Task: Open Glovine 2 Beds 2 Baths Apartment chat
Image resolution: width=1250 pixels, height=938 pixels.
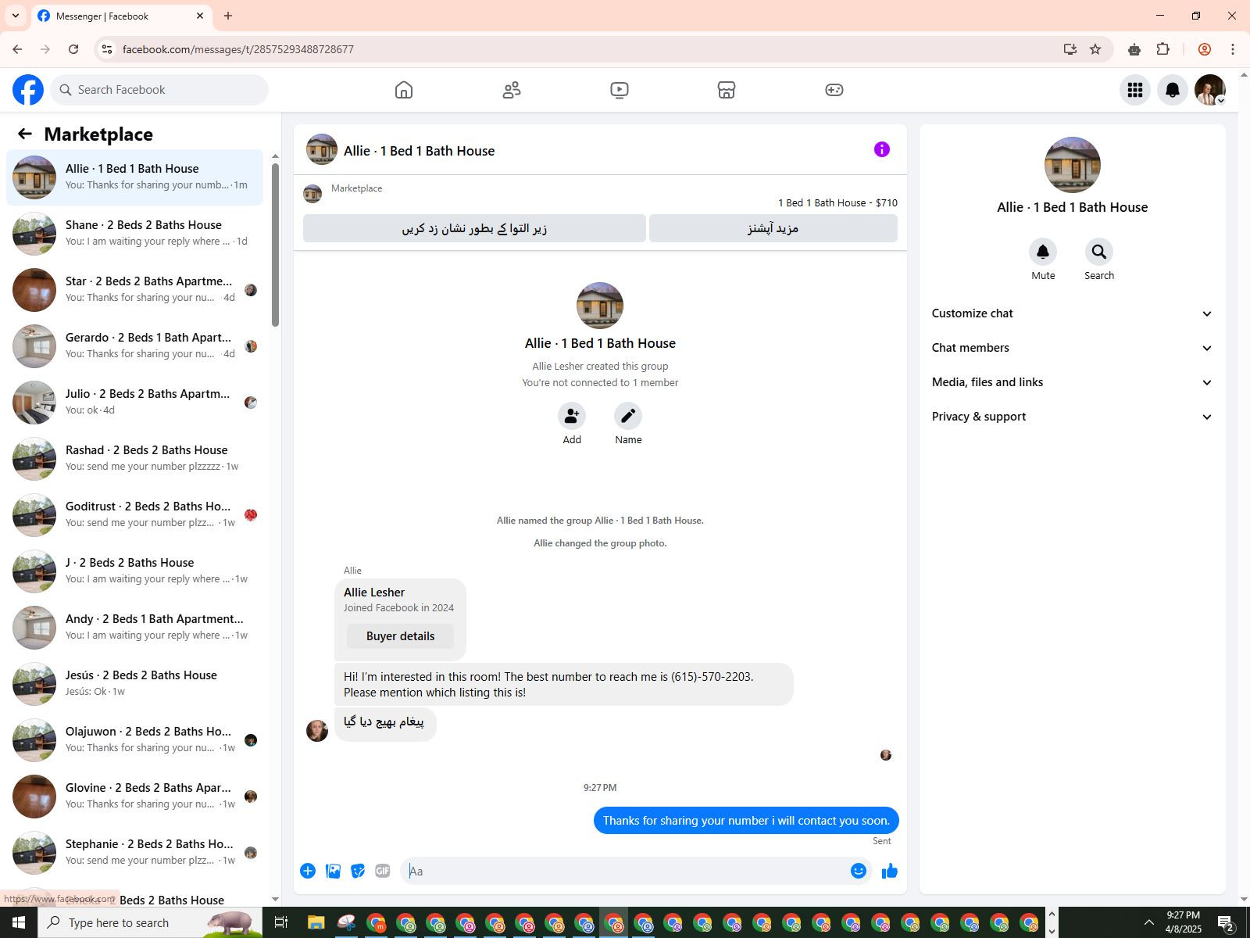Action: (134, 797)
